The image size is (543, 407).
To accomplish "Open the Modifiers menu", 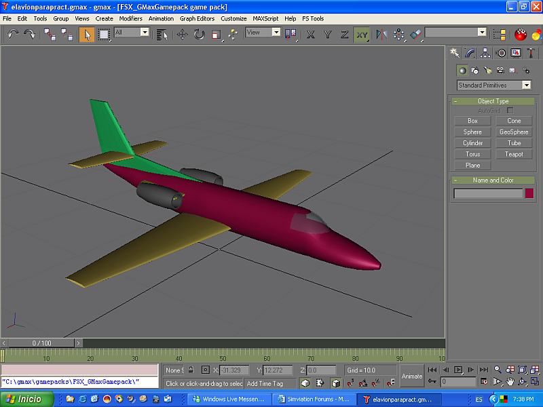I will [x=130, y=18].
